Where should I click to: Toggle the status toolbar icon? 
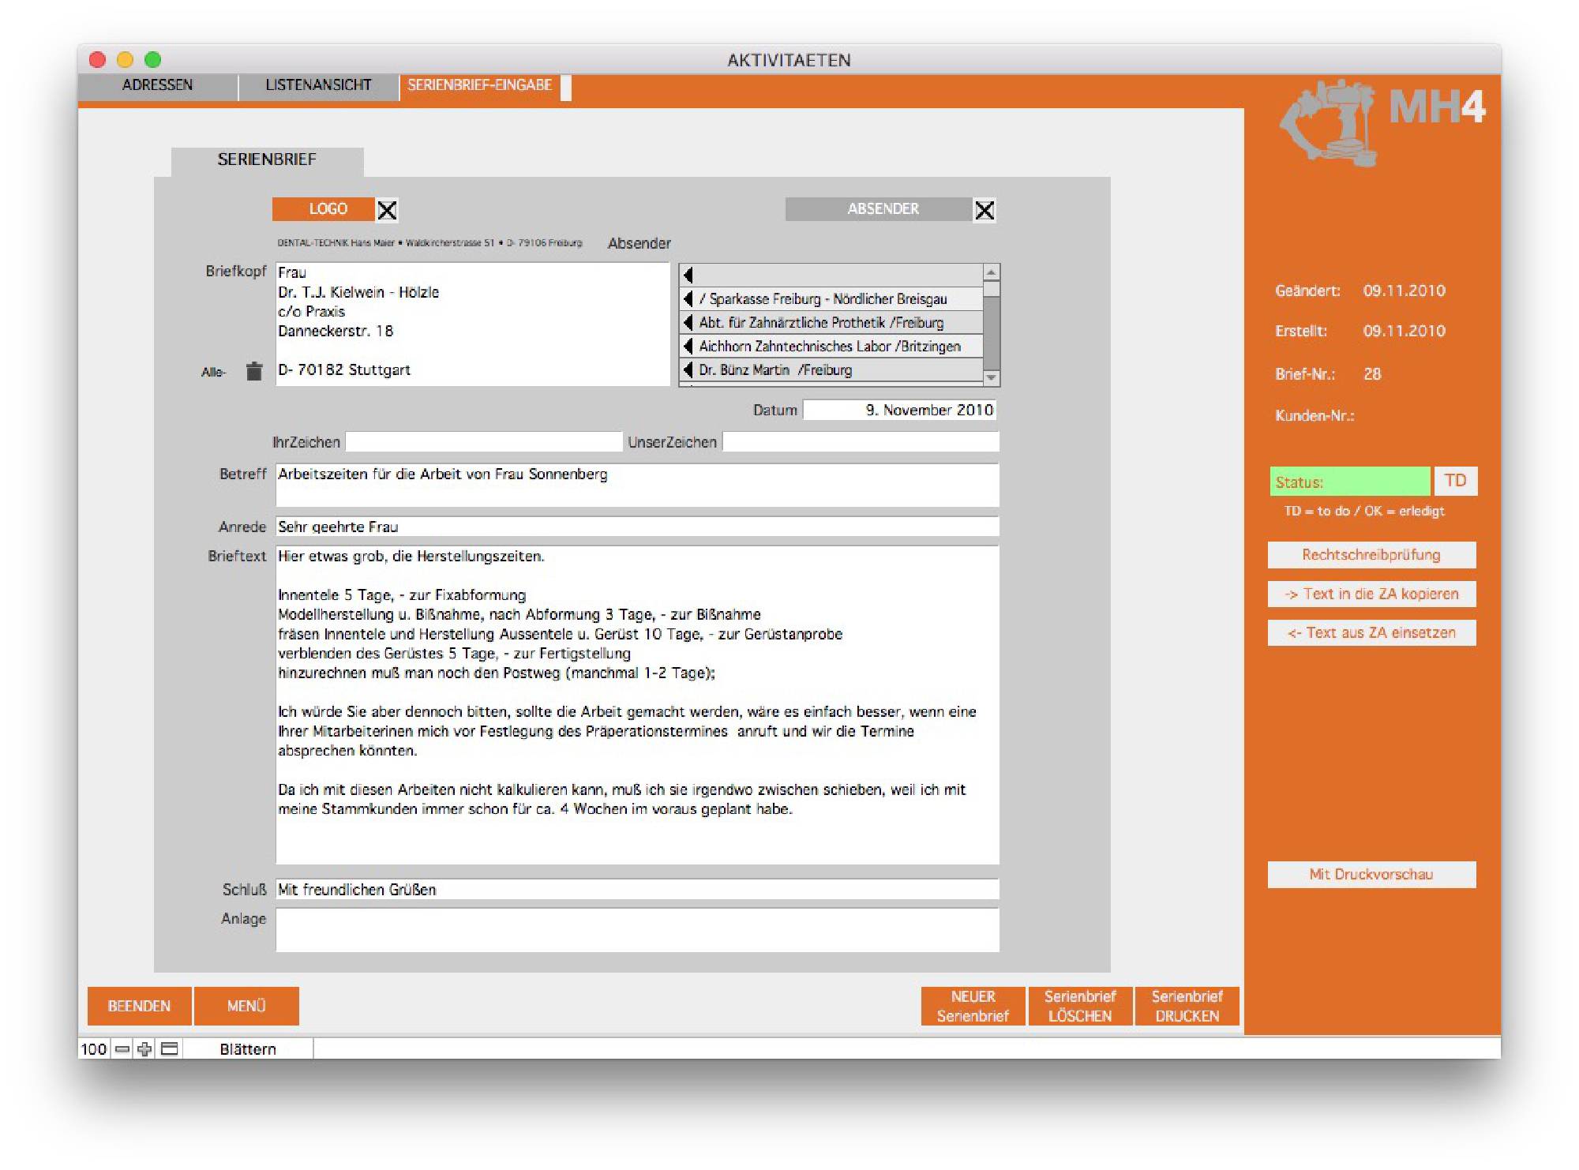coord(170,1048)
